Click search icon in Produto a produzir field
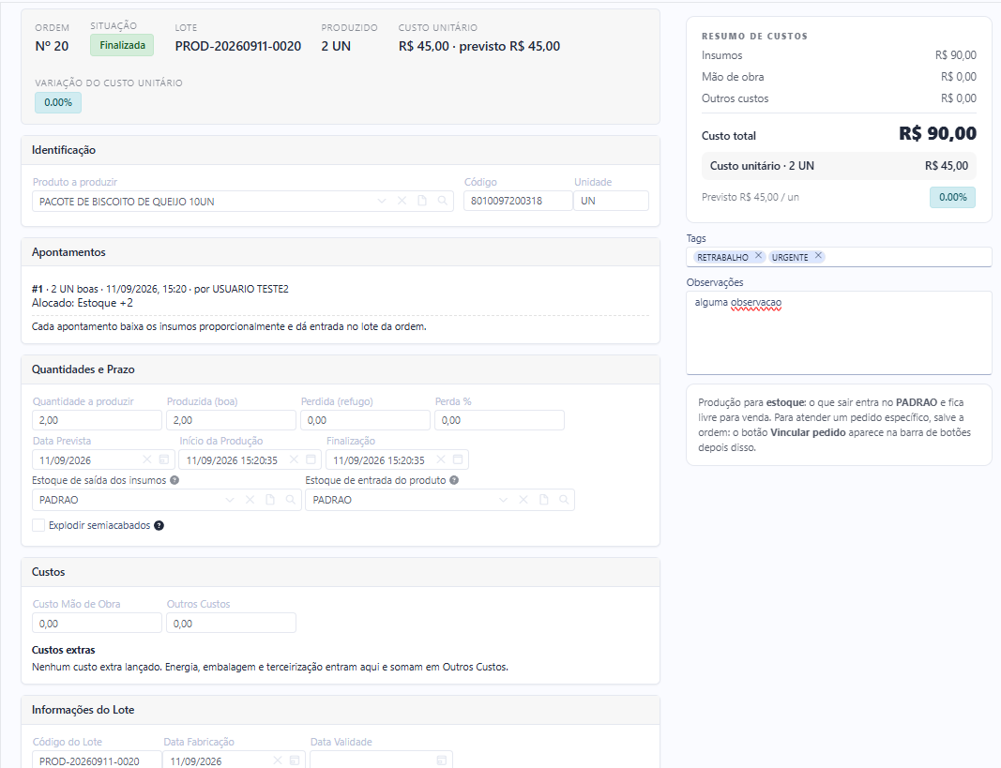This screenshot has width=1001, height=768. pos(443,201)
